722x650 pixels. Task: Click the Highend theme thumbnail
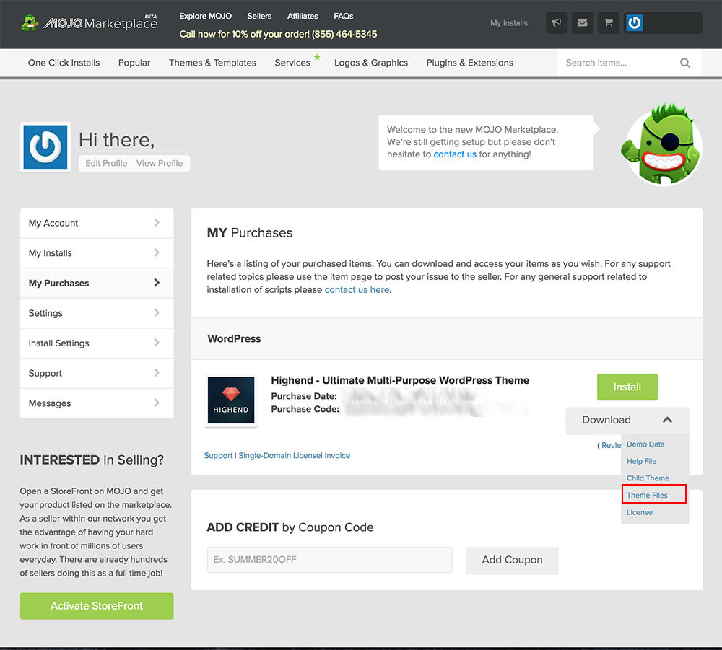pyautogui.click(x=231, y=400)
